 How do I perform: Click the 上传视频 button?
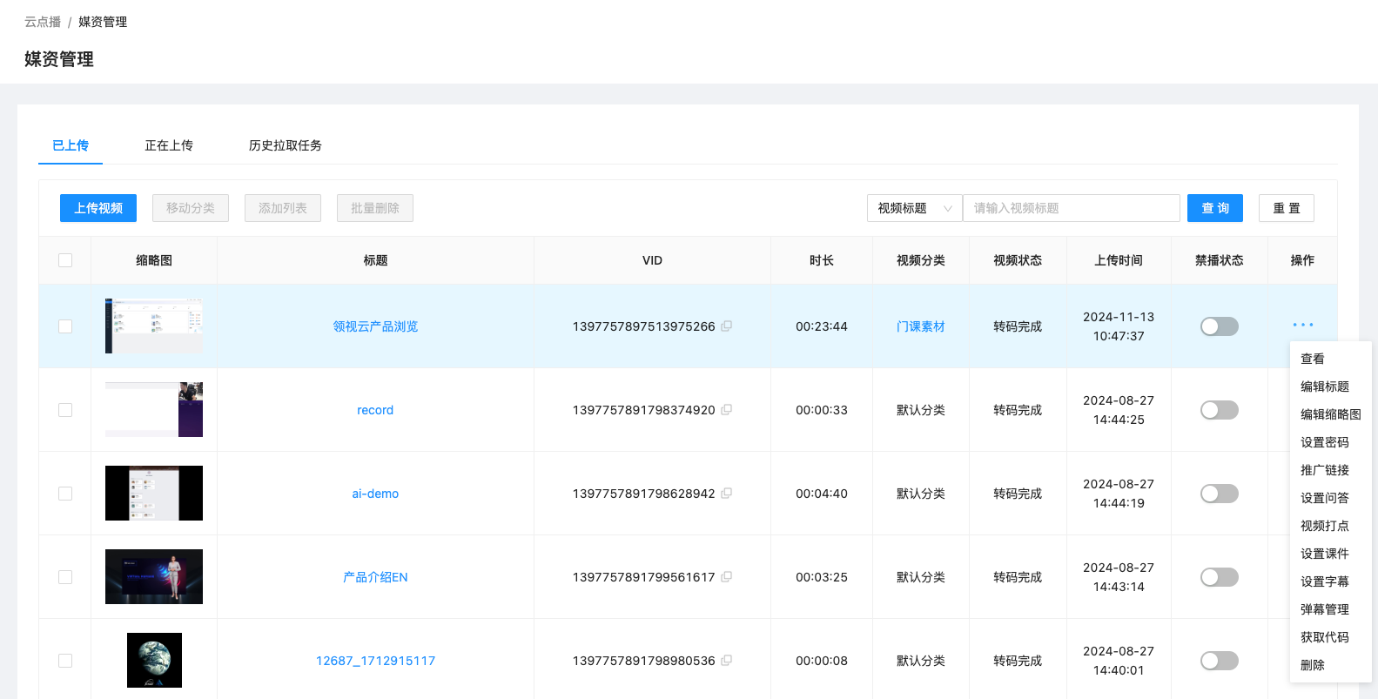coord(98,208)
